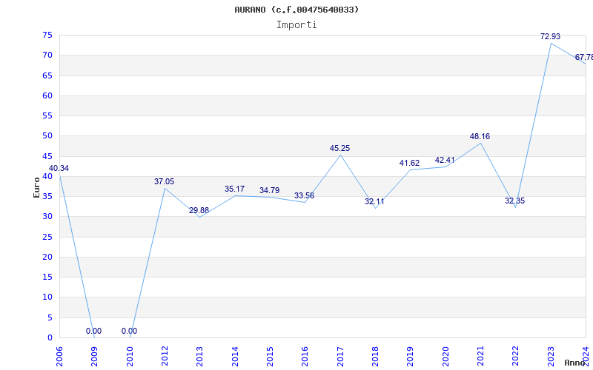
Task: Click the 70 tick on the Euro axis
Action: (47, 55)
